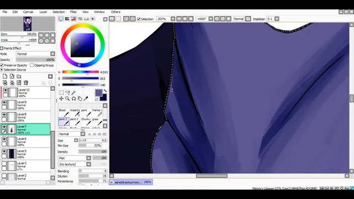Create a new linework layer
The width and height of the screenshot is (354, 199).
pyautogui.click(x=12, y=76)
